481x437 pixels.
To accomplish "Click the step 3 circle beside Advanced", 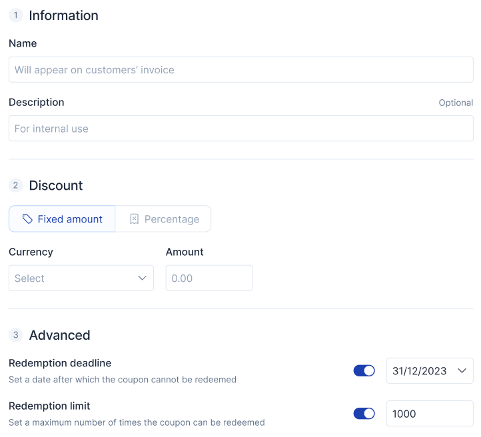I will (15, 335).
